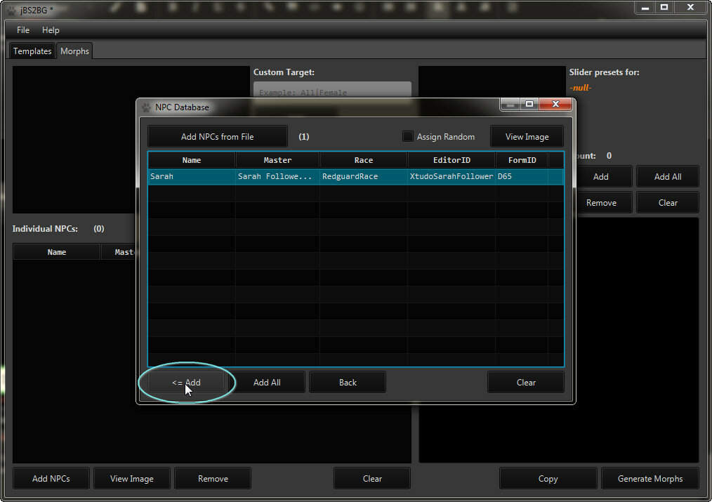Click Add button in main window slider presets
Screen dimensions: 712x502
point(600,176)
